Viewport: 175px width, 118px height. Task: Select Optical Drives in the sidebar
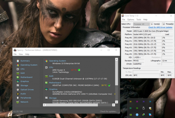point(27,89)
